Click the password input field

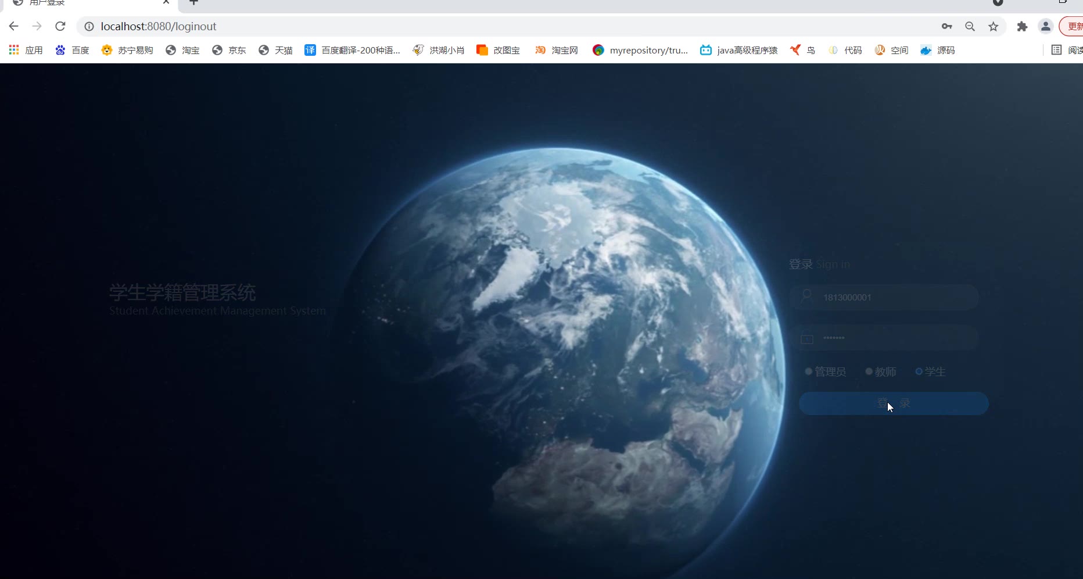884,338
